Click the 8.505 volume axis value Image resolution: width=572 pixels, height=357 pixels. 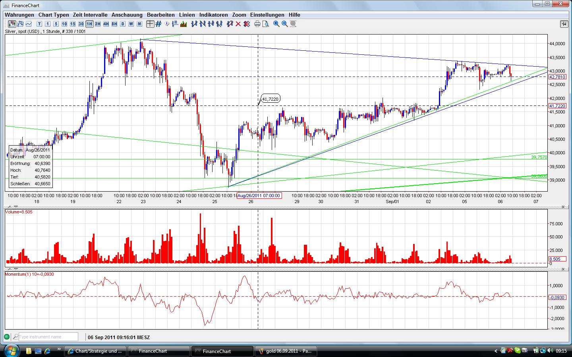click(557, 259)
